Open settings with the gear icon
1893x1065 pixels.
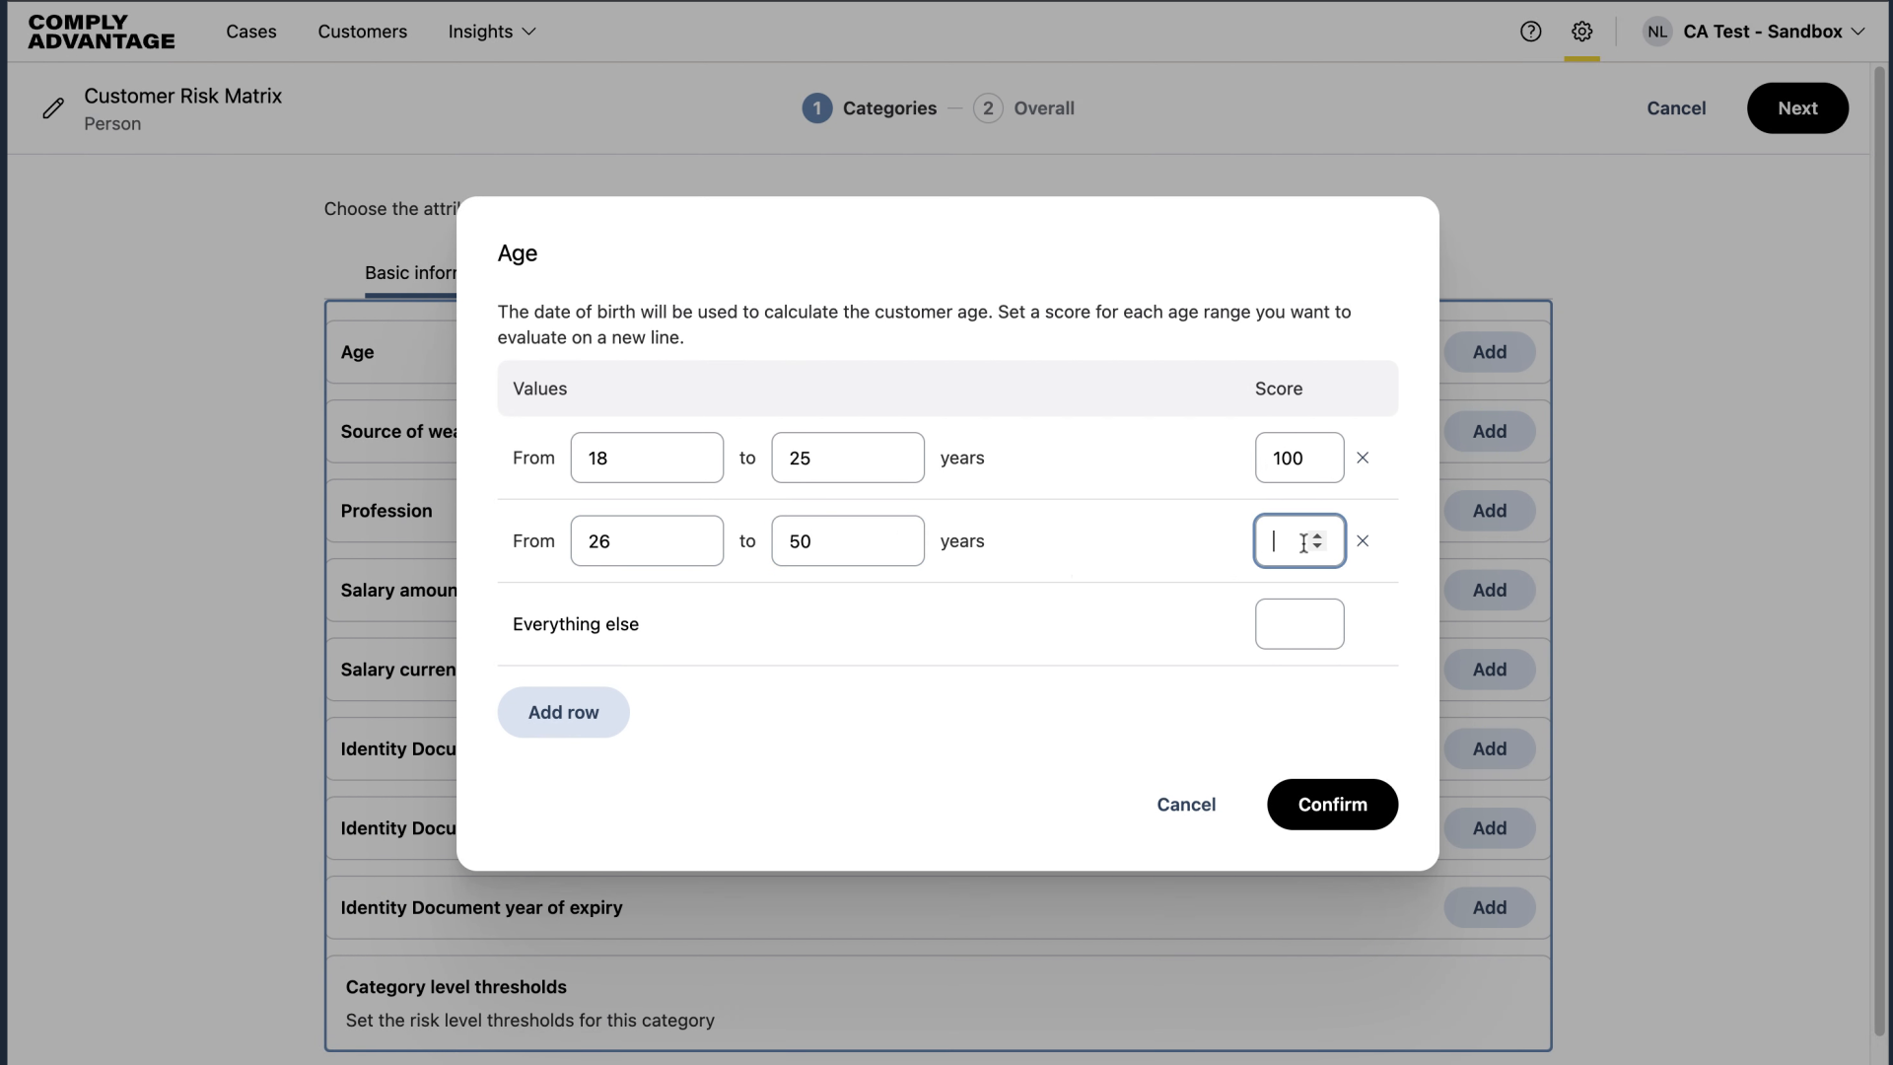click(1582, 31)
